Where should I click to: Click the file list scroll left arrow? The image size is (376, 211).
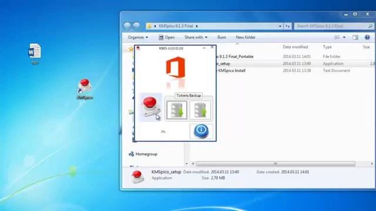193,164
